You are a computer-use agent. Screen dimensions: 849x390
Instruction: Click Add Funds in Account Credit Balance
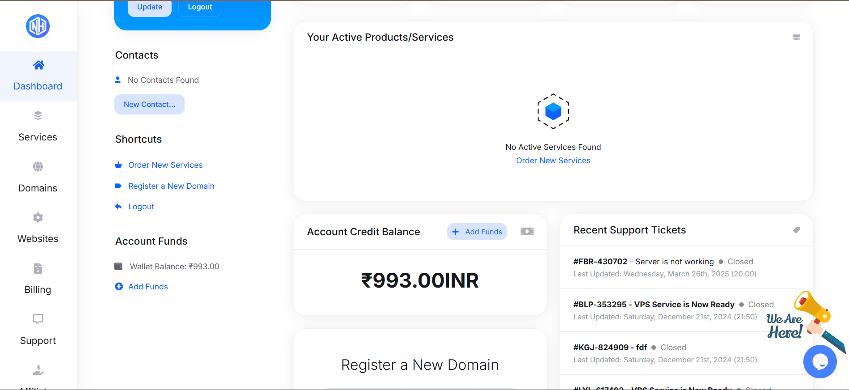point(477,232)
